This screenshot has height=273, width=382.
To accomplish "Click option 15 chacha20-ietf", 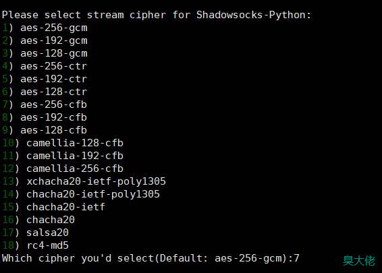I will tap(53, 207).
